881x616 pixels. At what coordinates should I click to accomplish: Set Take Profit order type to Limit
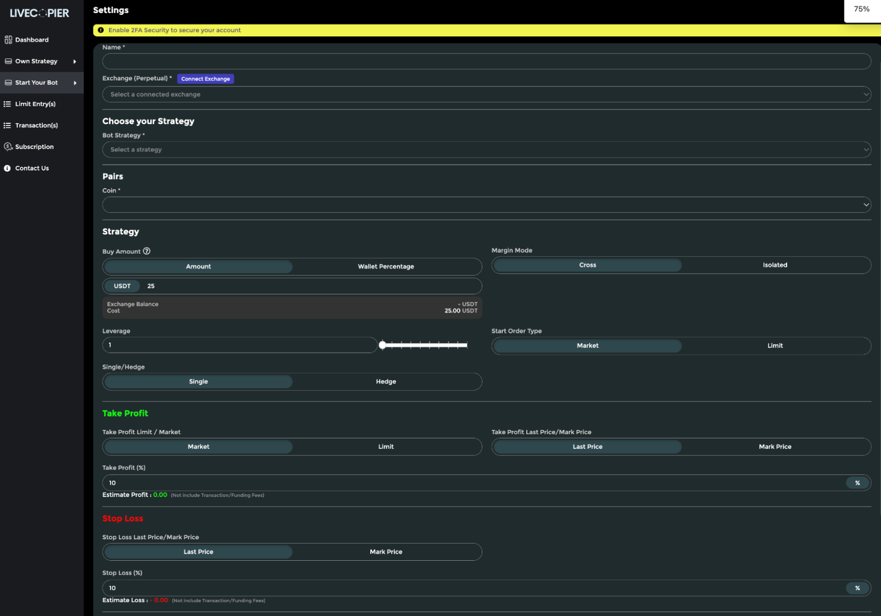tap(386, 447)
